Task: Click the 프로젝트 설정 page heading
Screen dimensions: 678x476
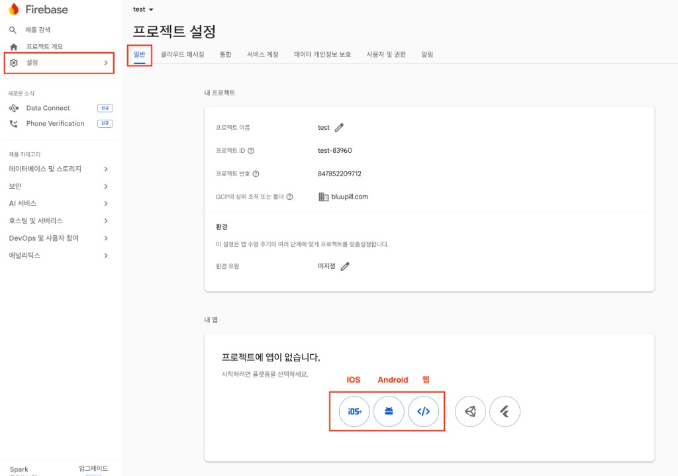Action: [174, 31]
